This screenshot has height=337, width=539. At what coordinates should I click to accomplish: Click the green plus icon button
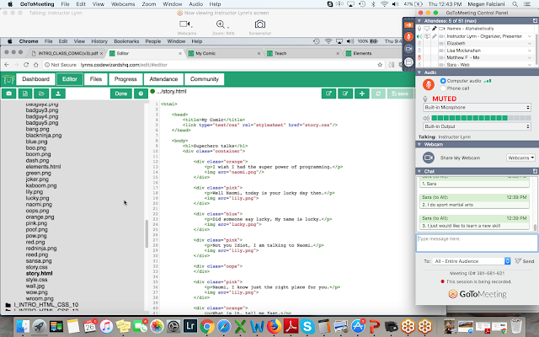[x=362, y=94]
